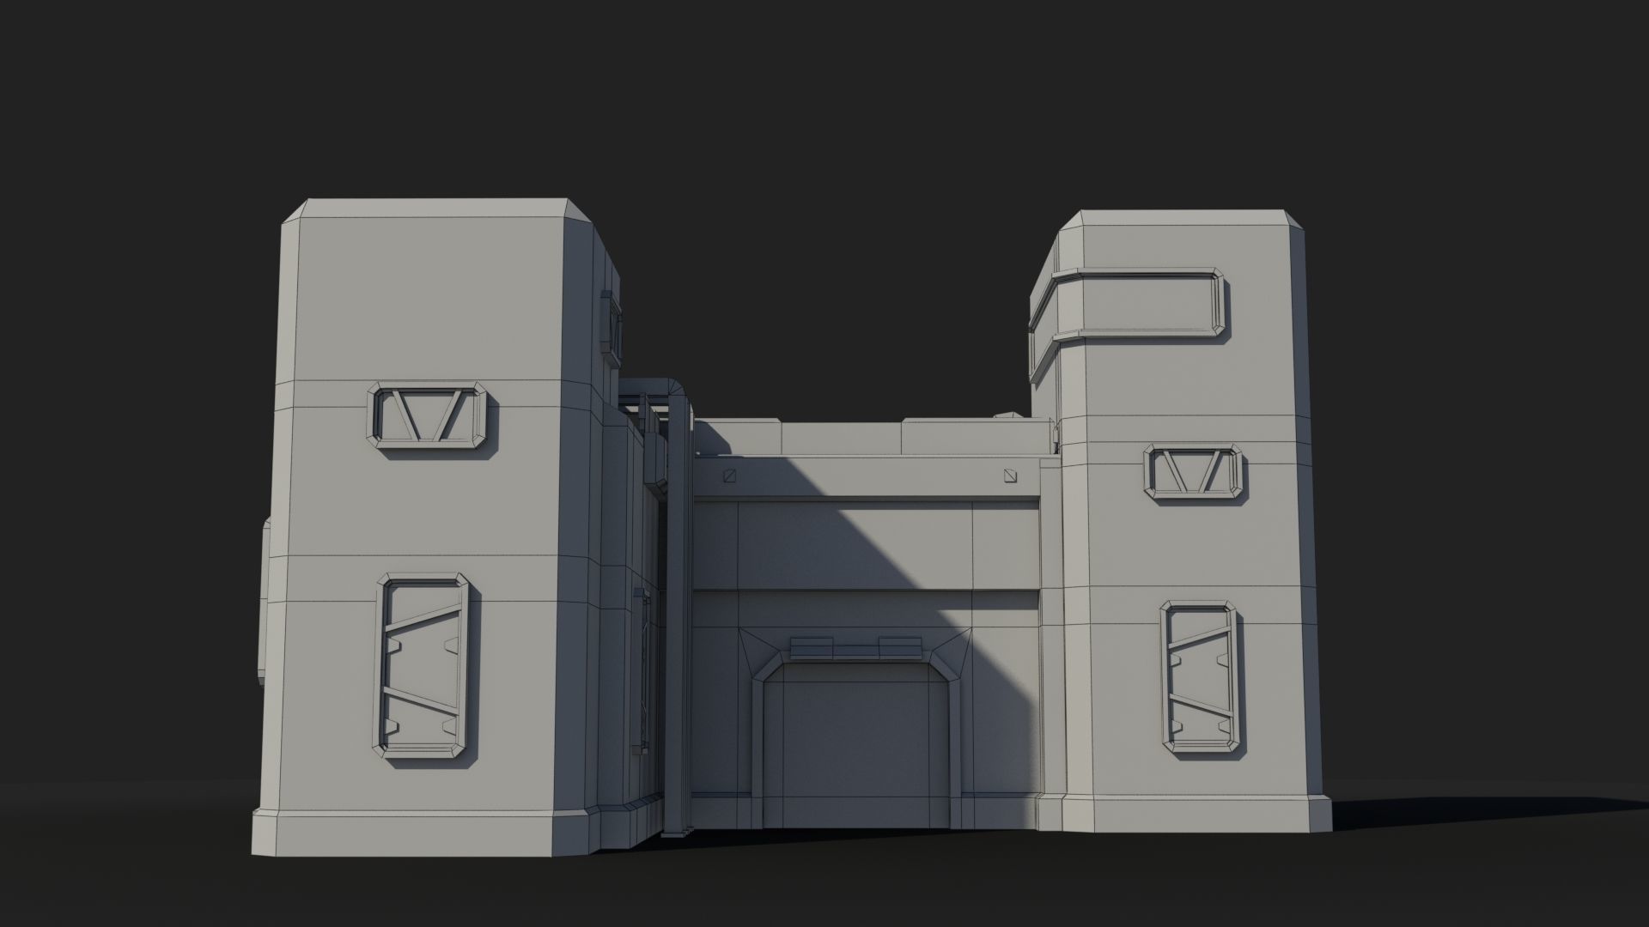This screenshot has width=1649, height=927.
Task: Select the right square bolt on center header
Action: coord(1010,476)
